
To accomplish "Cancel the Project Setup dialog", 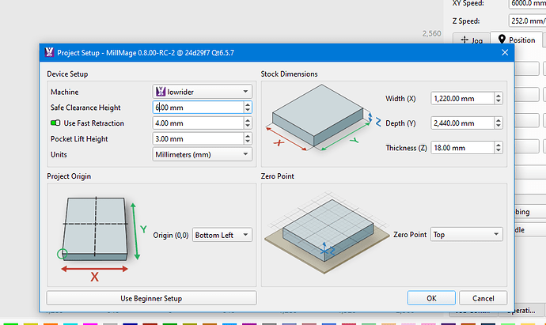I will (483, 298).
